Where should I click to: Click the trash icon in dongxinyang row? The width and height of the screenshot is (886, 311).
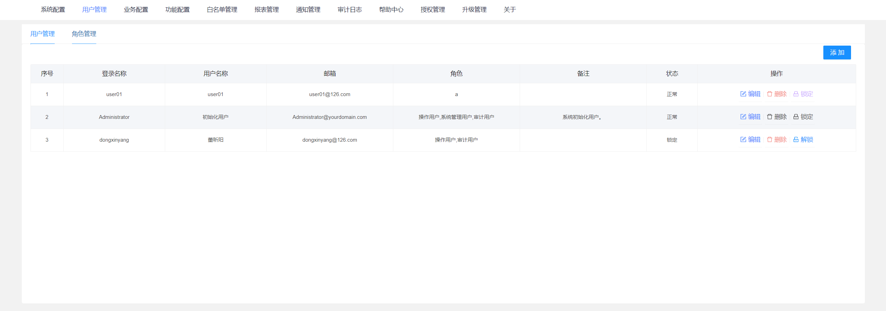coord(769,140)
